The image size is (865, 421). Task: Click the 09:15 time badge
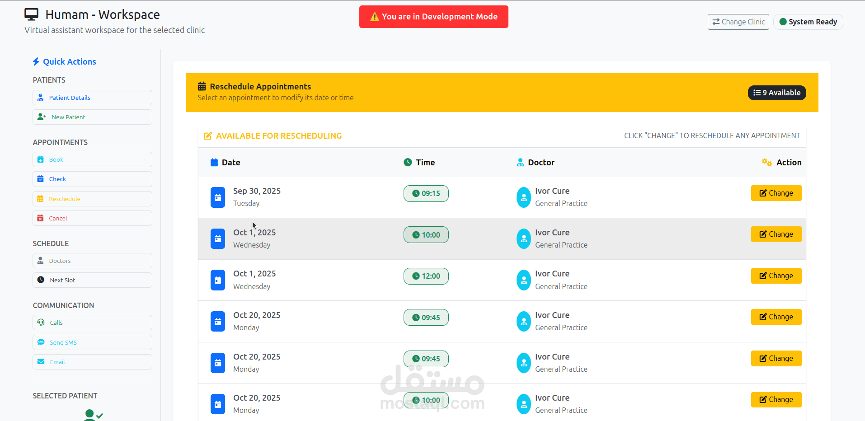pos(426,193)
